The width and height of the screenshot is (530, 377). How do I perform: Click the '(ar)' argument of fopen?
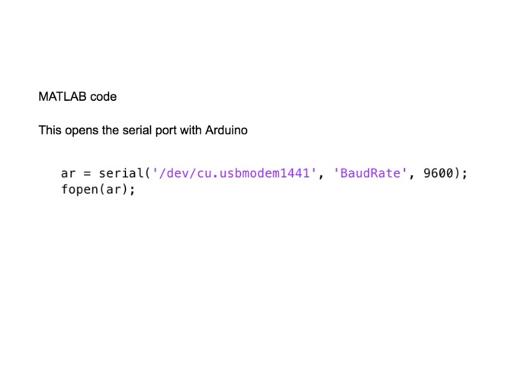pyautogui.click(x=113, y=189)
